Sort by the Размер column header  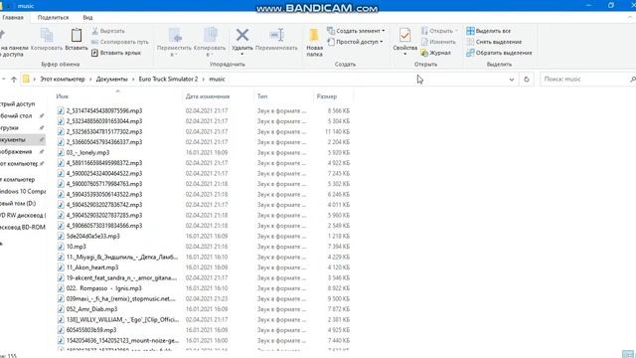coord(327,96)
